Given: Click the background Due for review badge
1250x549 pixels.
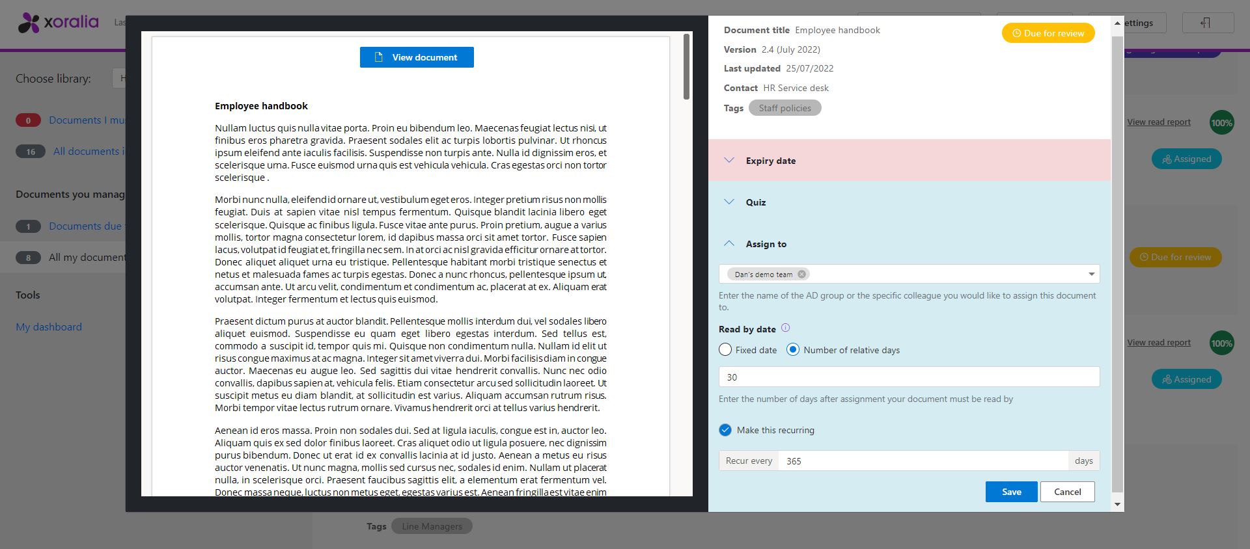Looking at the screenshot, I should (x=1175, y=257).
